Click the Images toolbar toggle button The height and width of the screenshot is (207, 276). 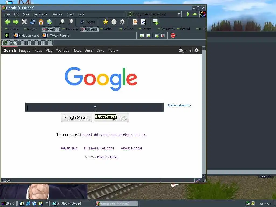pos(88,22)
